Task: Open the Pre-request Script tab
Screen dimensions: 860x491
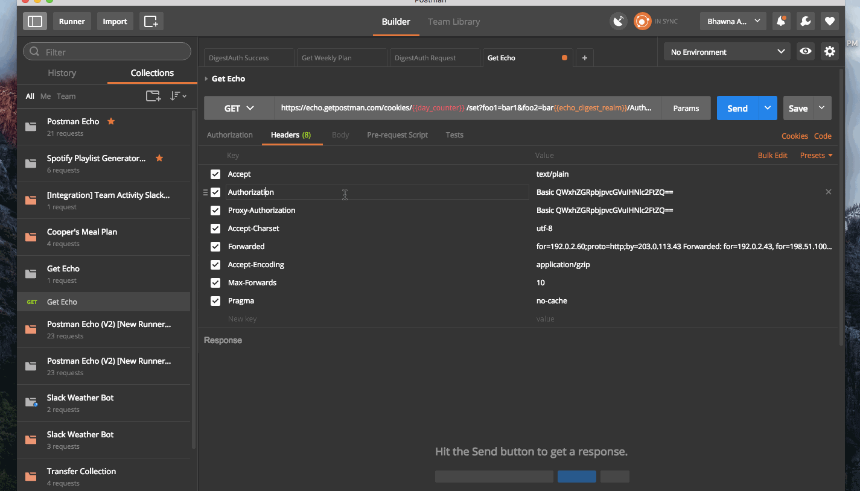Action: pos(397,135)
